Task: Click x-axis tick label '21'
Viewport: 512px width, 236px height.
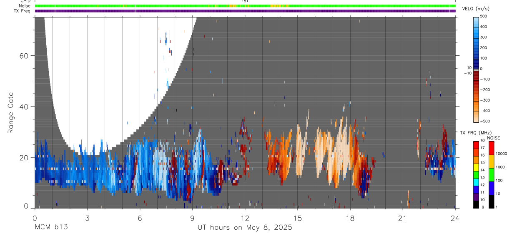Action: (402, 218)
